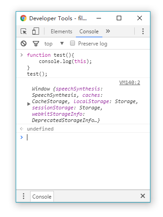Minimize the Developer Tools window
Image resolution: width=163 pixels, height=217 pixels.
(99, 18)
